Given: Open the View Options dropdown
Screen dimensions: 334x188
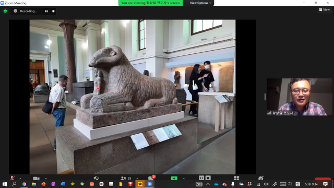Looking at the screenshot, I should click(200, 3).
